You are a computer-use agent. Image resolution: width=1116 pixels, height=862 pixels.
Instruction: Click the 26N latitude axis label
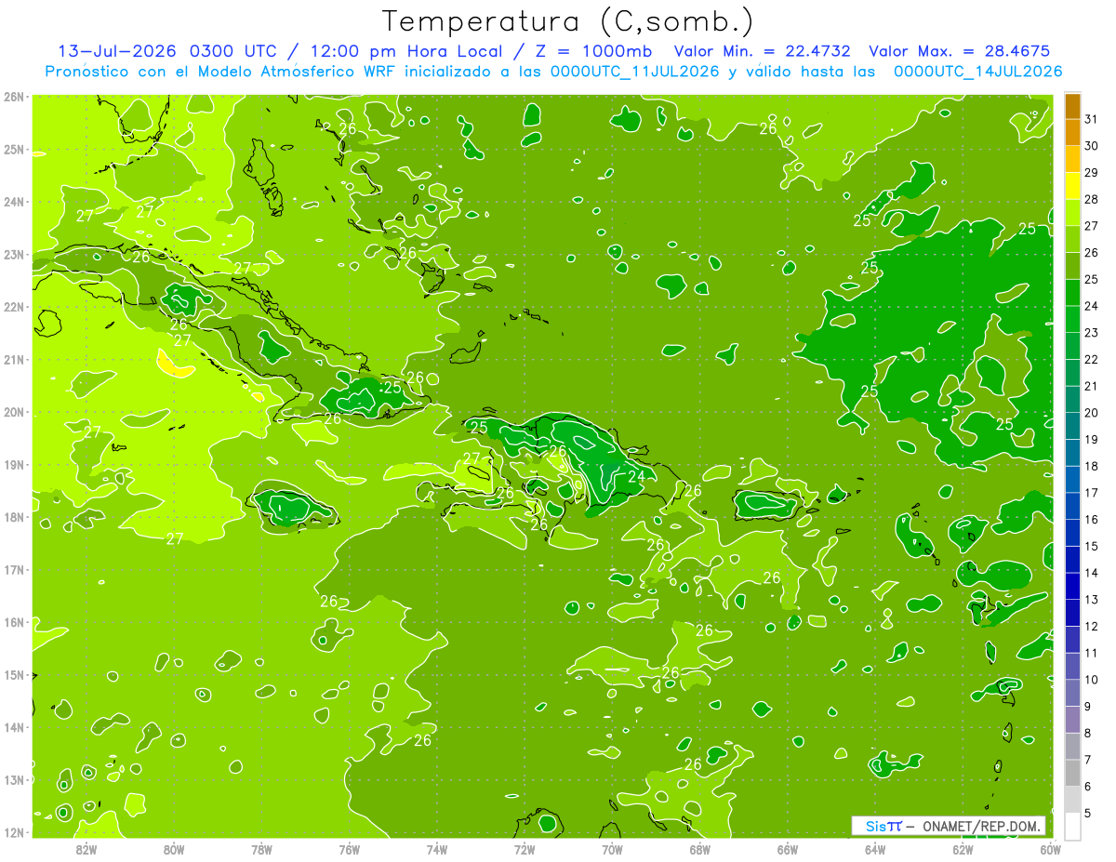pos(13,97)
